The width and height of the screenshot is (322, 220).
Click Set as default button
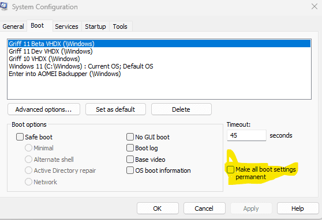tap(115, 109)
